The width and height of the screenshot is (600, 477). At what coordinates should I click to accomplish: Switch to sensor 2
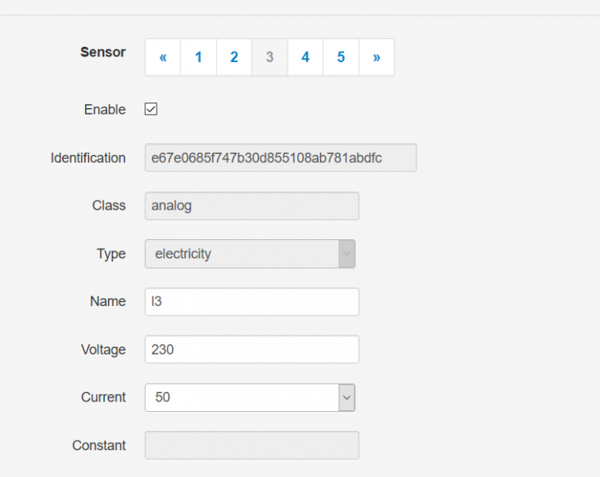tap(234, 57)
